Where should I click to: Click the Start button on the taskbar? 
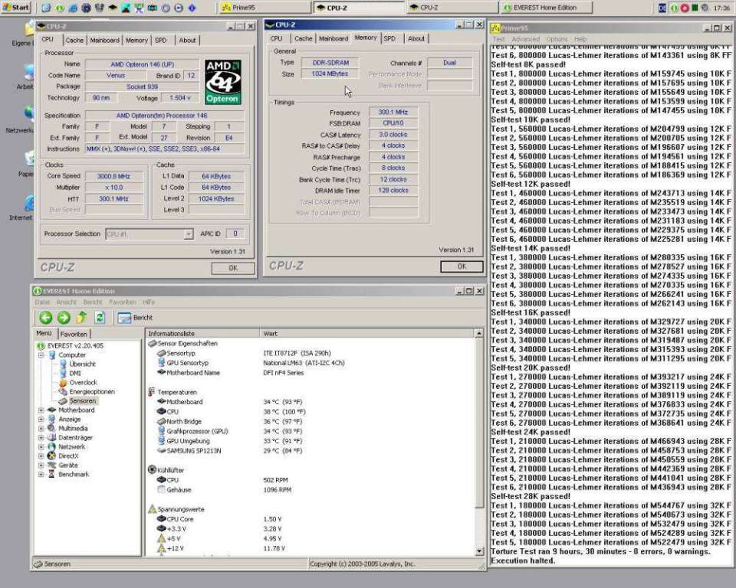[15, 8]
